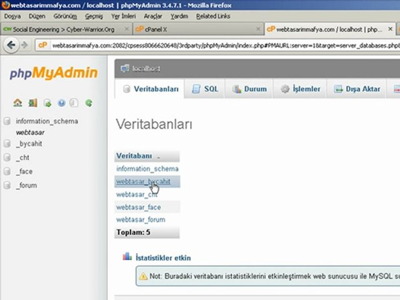Image resolution: width=400 pixels, height=300 pixels.
Task: Open the Düzen menu
Action: [x=37, y=16]
